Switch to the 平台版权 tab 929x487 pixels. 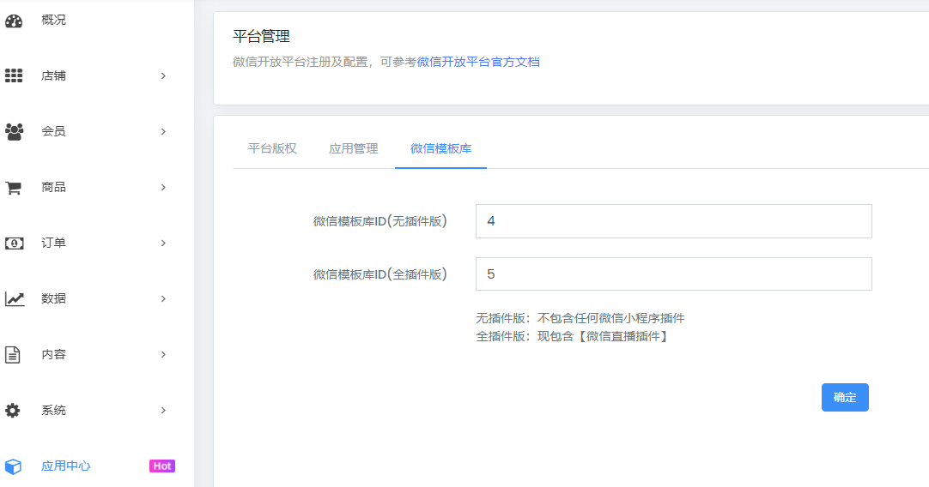coord(272,148)
